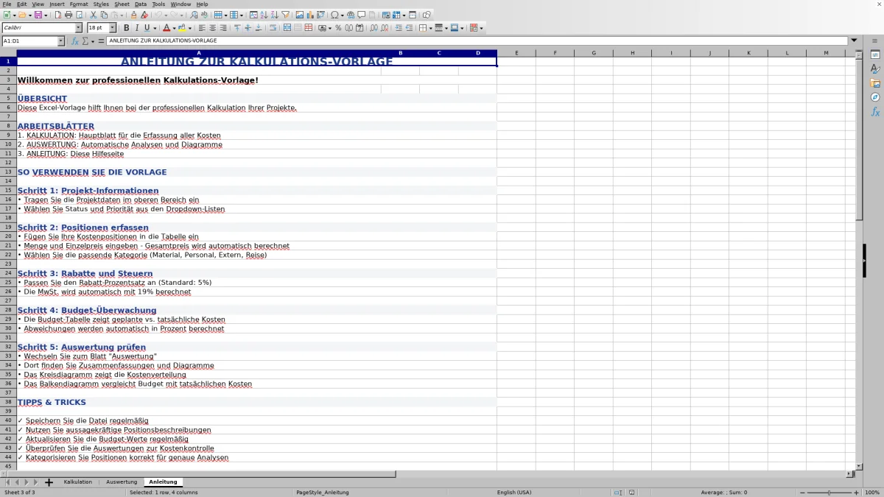Switch to the Kalkulation sheet tab
Viewport: 884px width, 497px height.
click(77, 482)
